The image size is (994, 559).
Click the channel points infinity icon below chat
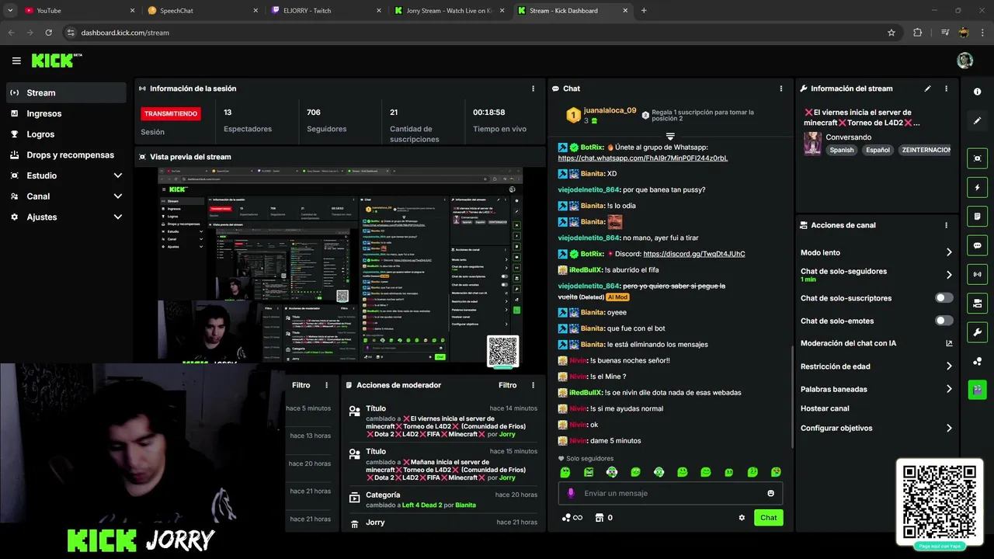(x=572, y=518)
